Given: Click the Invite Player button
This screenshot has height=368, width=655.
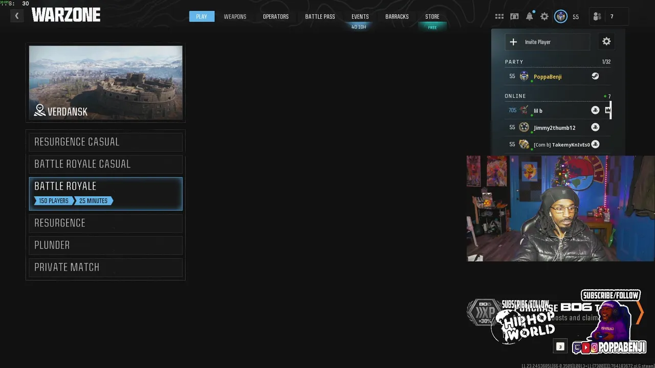Looking at the screenshot, I should tap(547, 42).
